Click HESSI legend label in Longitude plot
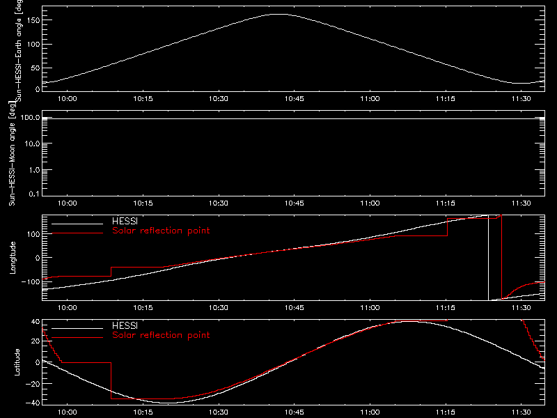The image size is (557, 418). [125, 221]
